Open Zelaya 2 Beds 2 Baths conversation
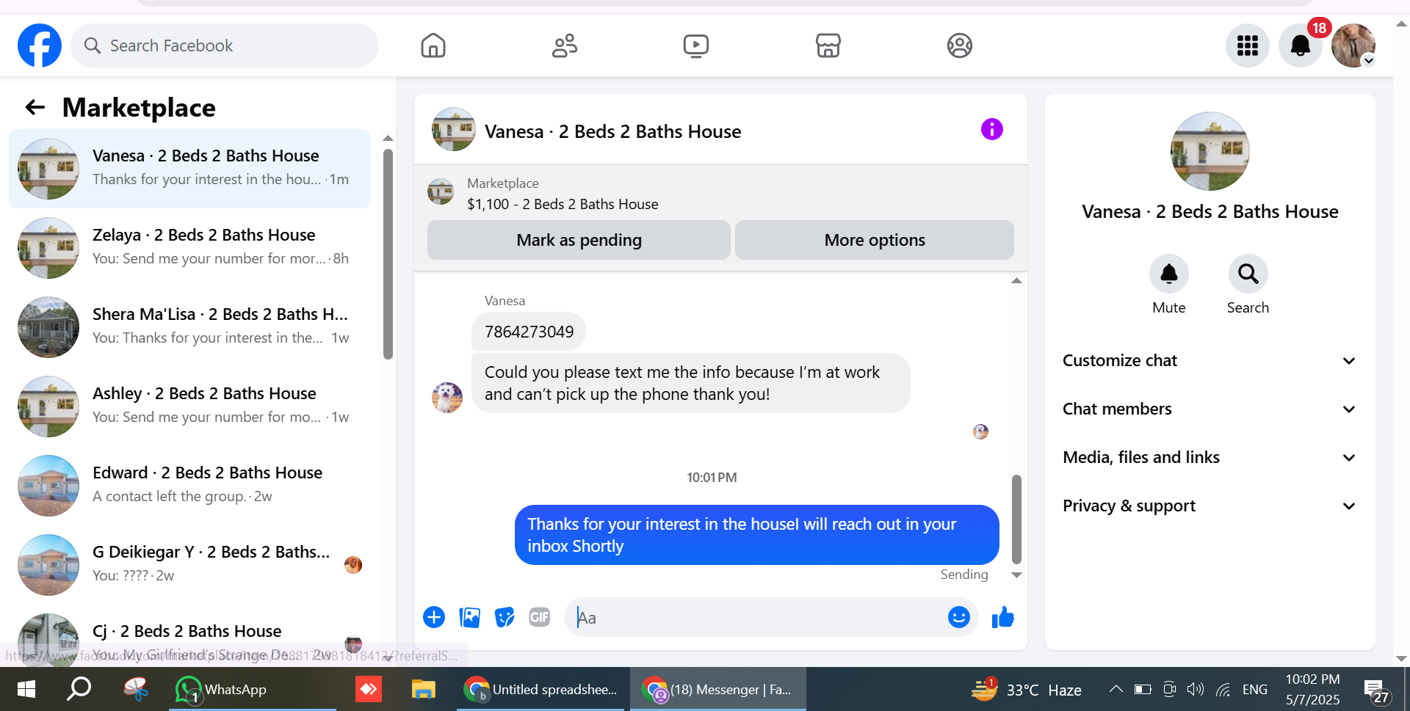This screenshot has height=711, width=1410. point(189,248)
